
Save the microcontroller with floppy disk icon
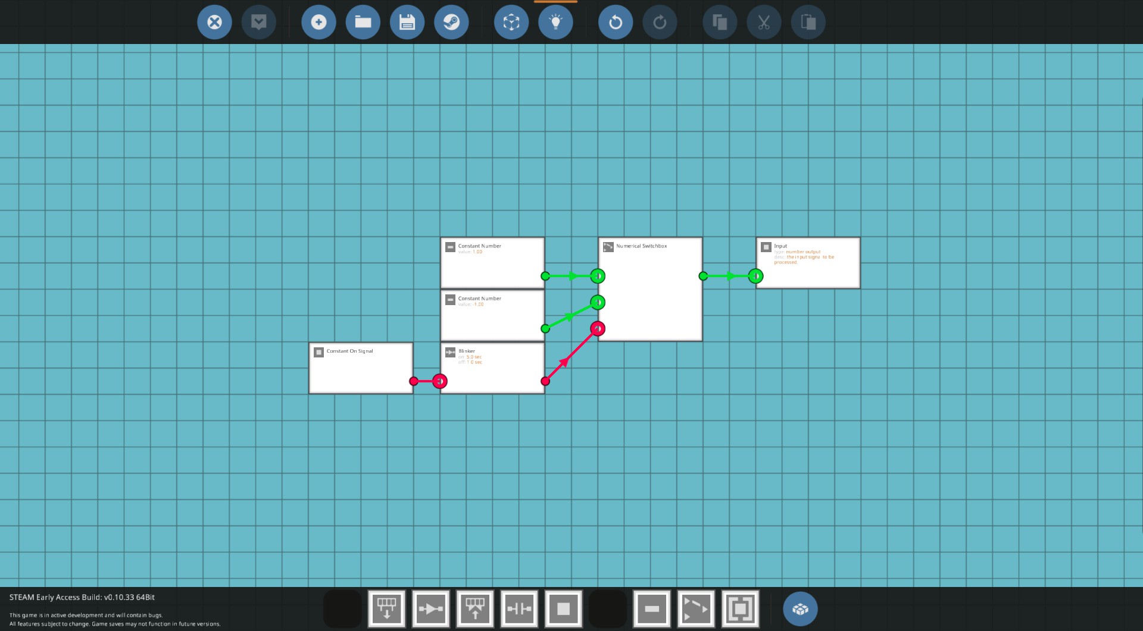407,23
